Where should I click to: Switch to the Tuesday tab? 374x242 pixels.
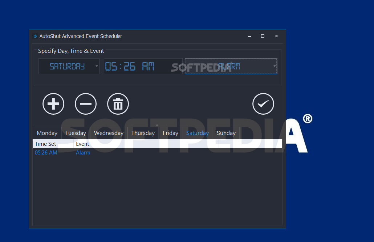[76, 133]
